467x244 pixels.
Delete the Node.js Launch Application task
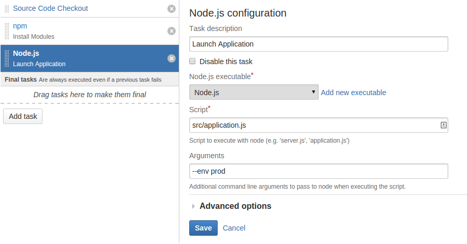click(171, 58)
